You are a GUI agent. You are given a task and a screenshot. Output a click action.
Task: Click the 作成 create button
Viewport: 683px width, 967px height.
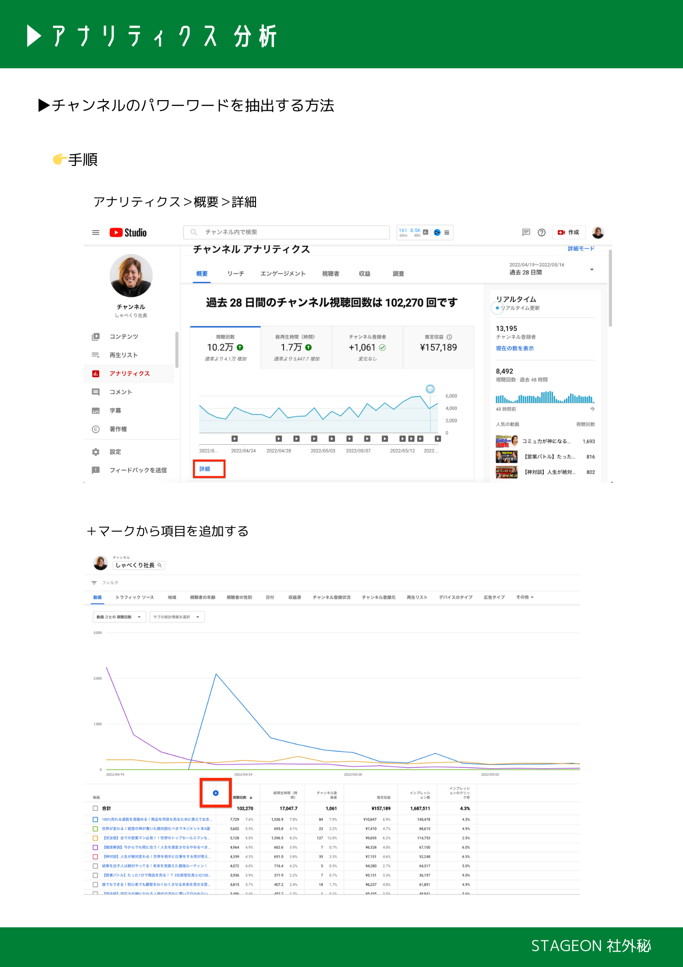(569, 233)
